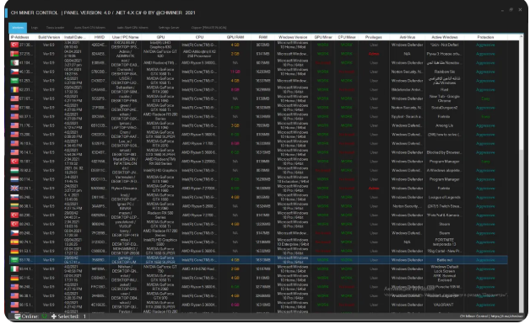The width and height of the screenshot is (530, 324).
Task: Click the Windows Version column header
Action: click(x=293, y=37)
